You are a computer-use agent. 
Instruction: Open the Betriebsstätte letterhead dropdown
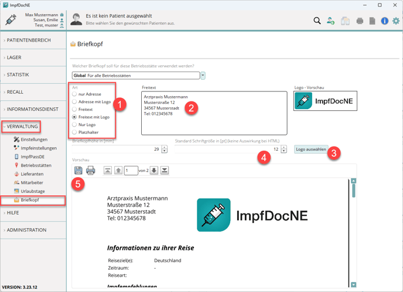(203, 76)
